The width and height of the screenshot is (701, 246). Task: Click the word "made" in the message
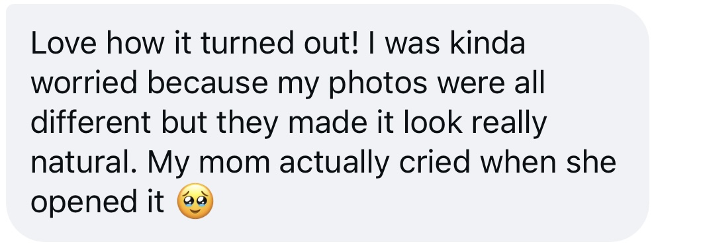pos(322,122)
